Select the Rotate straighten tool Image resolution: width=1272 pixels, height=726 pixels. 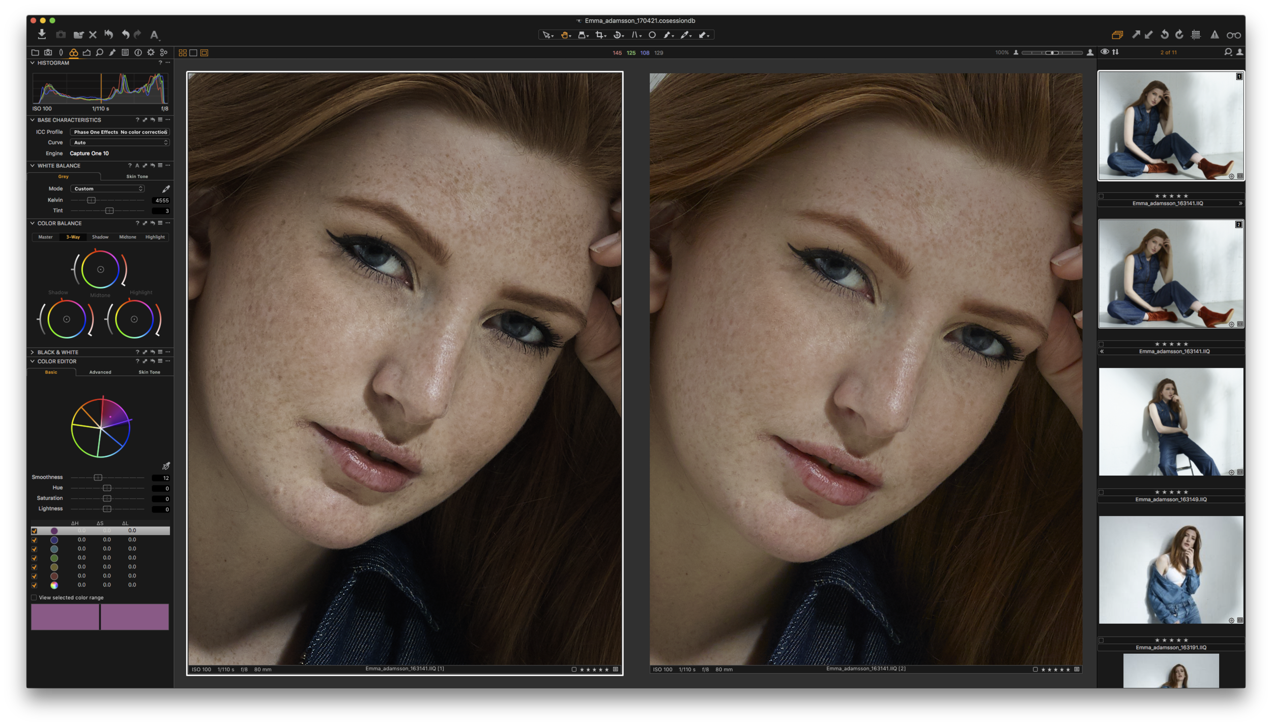point(618,35)
